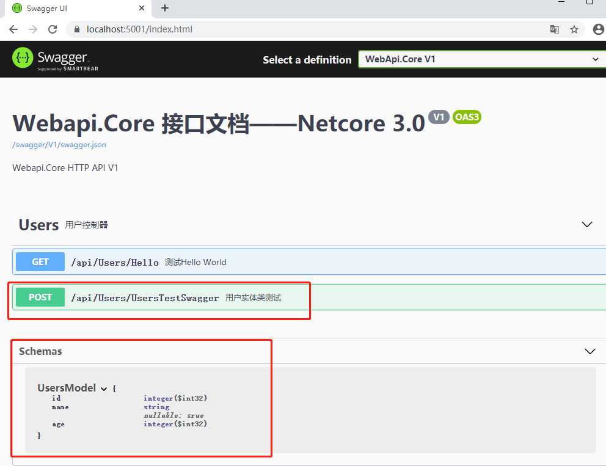Click the browser forward arrow

click(x=33, y=29)
